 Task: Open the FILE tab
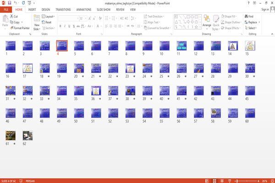[6, 10]
